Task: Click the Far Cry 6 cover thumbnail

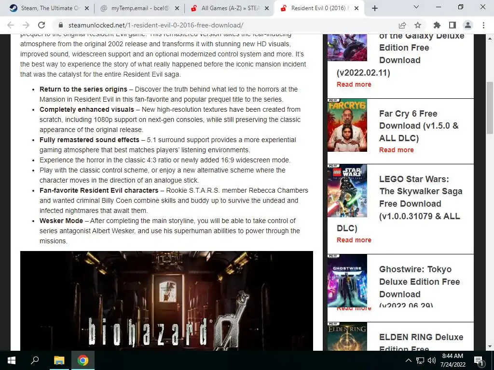Action: tap(347, 125)
